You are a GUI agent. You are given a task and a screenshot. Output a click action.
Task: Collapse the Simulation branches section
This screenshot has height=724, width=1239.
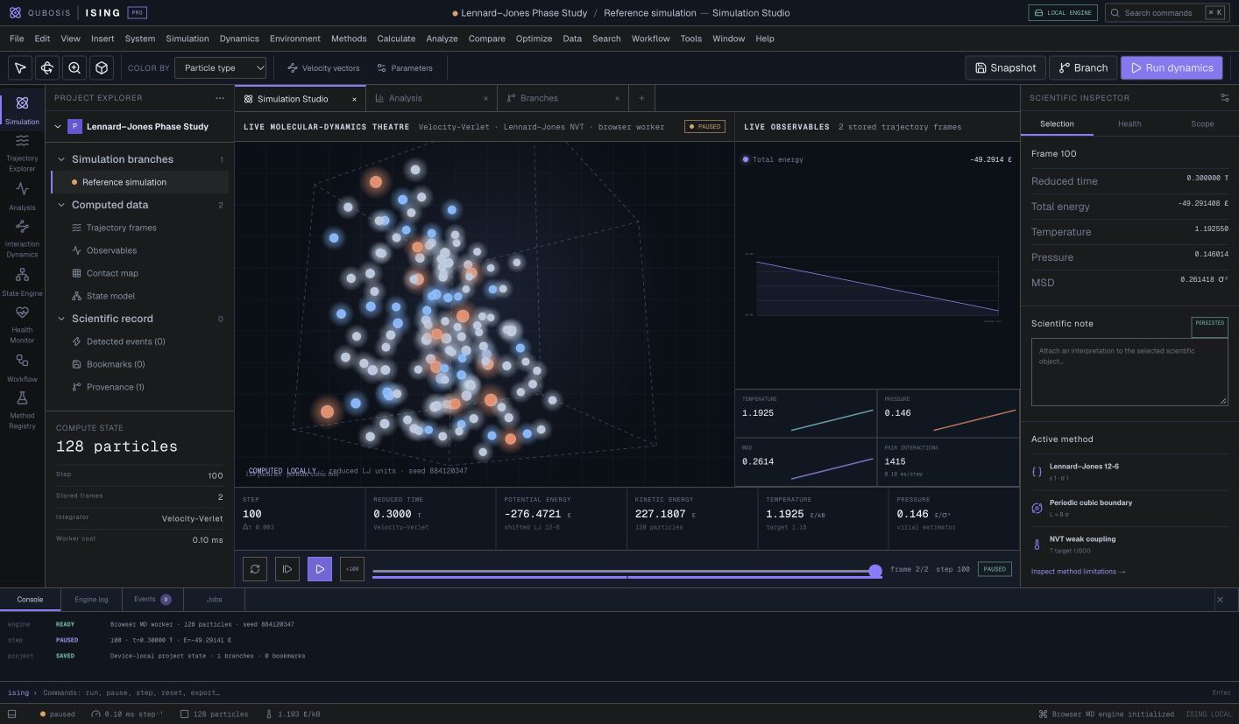click(61, 159)
